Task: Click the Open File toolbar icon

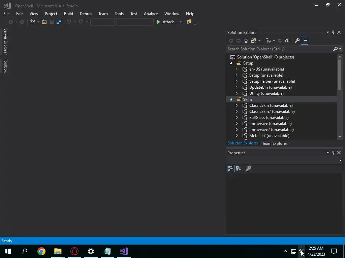Action: [44, 22]
